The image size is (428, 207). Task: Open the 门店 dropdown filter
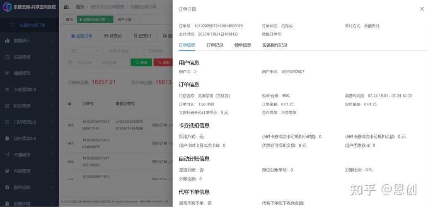tap(84, 51)
